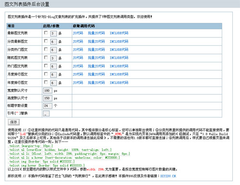
Task: Open INCLUDE代码 for 随机图文列表
Action: point(119,58)
